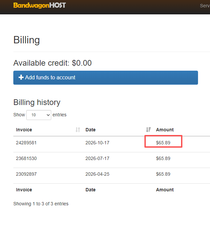This screenshot has height=226, width=210.
Task: Click date 2026-04-25
Action: point(98,174)
